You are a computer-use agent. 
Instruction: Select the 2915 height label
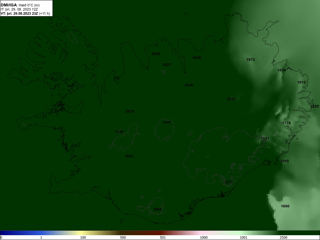pos(130,111)
